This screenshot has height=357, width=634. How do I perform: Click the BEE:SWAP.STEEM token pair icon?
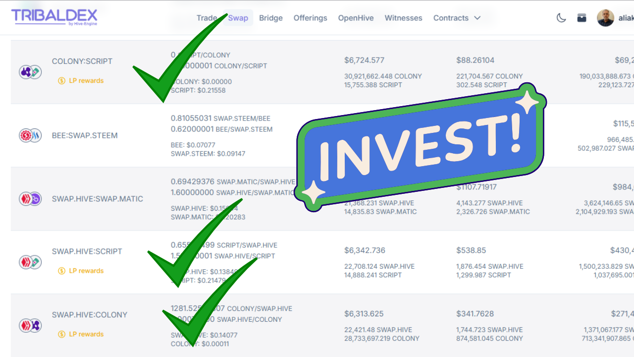coord(30,135)
